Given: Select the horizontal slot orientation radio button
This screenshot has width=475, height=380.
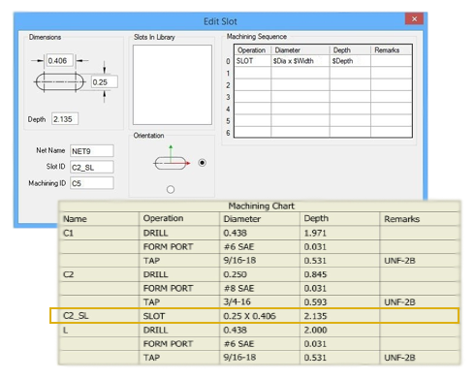Looking at the screenshot, I should click(202, 163).
